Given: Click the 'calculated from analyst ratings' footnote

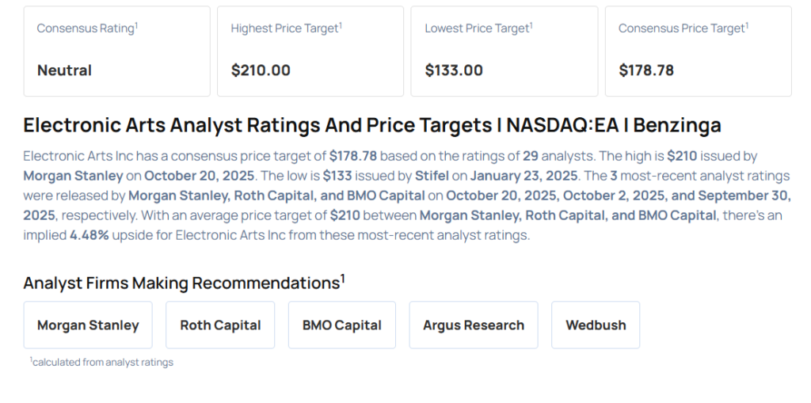Looking at the screenshot, I should tap(101, 362).
